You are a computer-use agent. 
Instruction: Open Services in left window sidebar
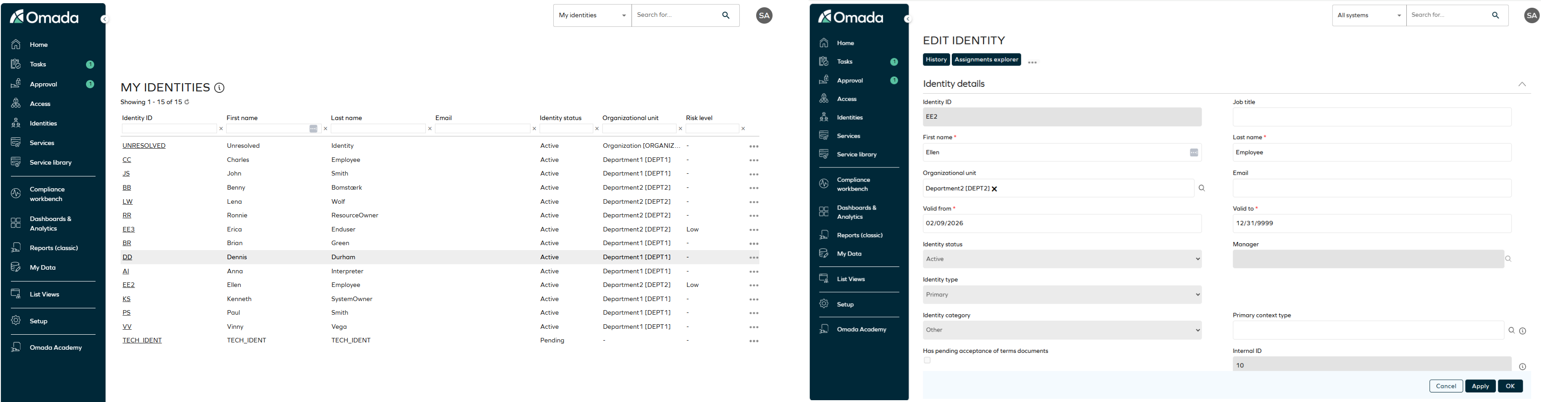pos(42,143)
